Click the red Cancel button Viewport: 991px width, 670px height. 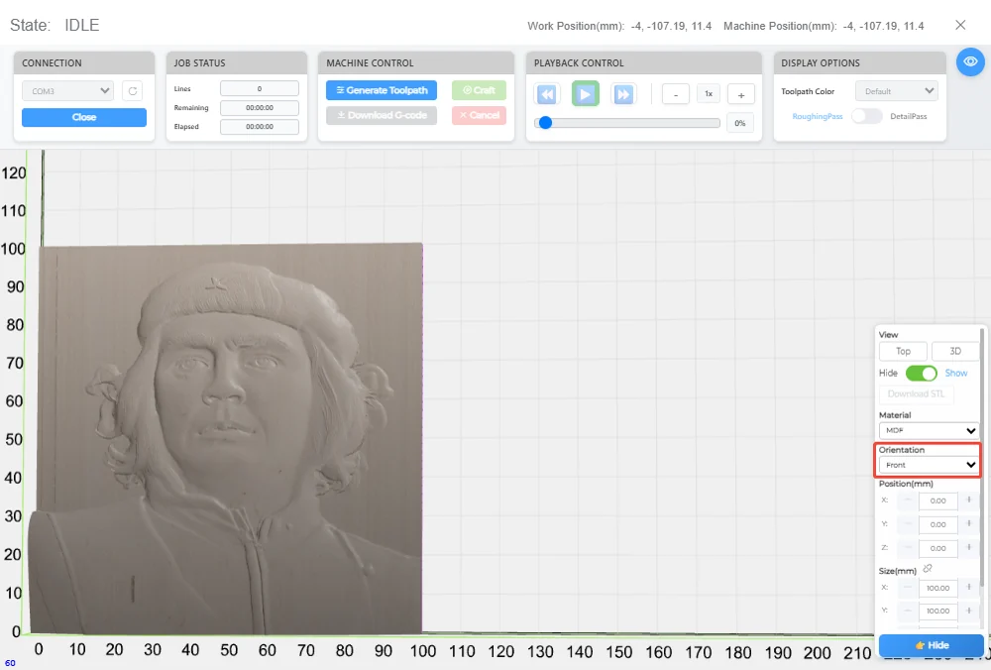pyautogui.click(x=479, y=115)
